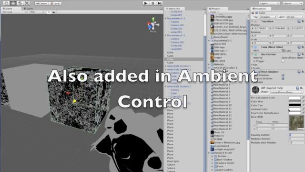Toggle the Is Trigger checkbox

pos(283,61)
